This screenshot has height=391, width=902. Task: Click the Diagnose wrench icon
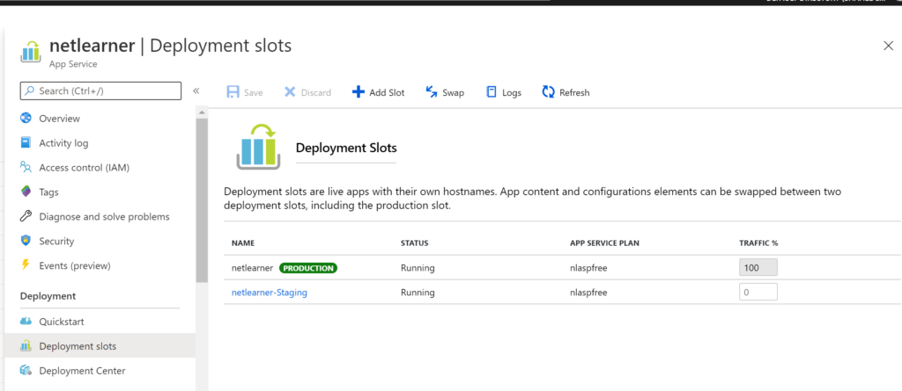[26, 216]
